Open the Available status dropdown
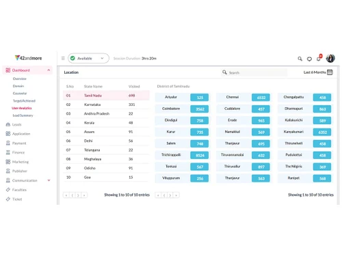Screen dimensions: 342x256 point(88,58)
